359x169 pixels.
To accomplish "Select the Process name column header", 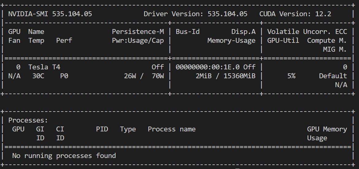I will tap(171, 129).
